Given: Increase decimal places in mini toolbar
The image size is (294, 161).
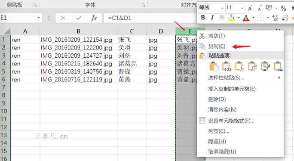Looking at the screenshot, I should click(275, 18).
